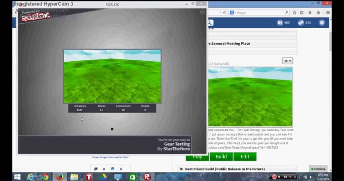Click the green Play button
This screenshot has width=344, height=181.
197,157
